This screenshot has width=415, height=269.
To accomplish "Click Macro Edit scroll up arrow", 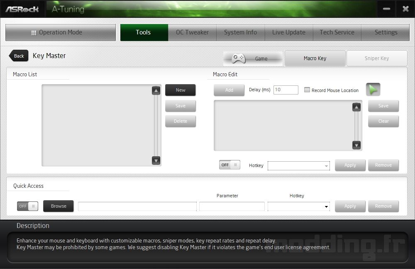I will (x=356, y=107).
